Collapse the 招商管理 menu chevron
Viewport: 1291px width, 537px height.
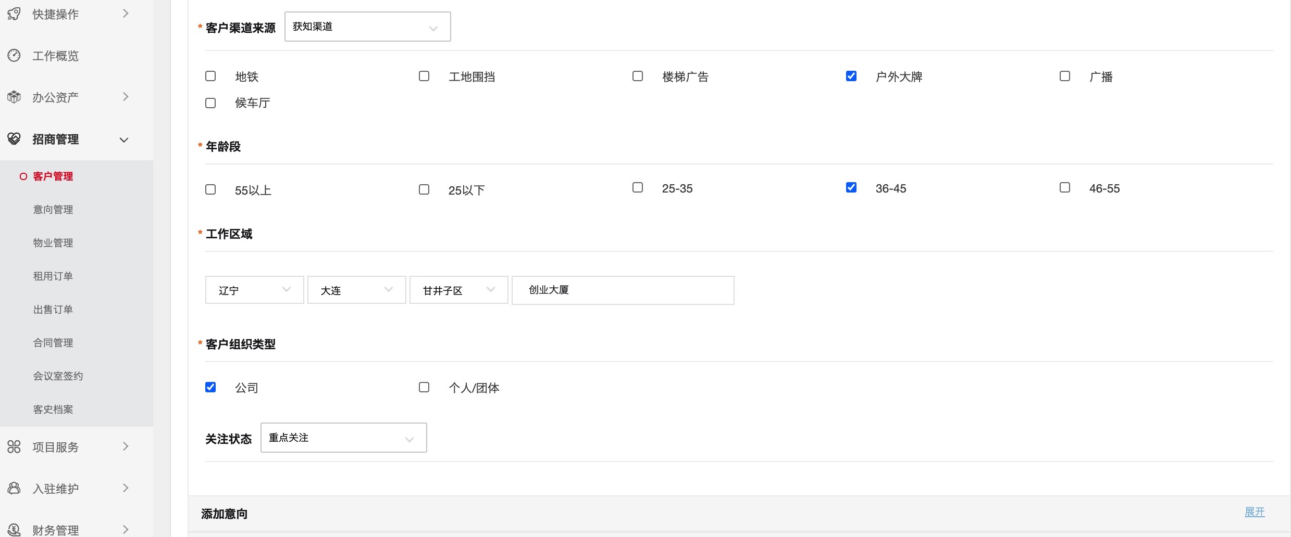pyautogui.click(x=124, y=140)
